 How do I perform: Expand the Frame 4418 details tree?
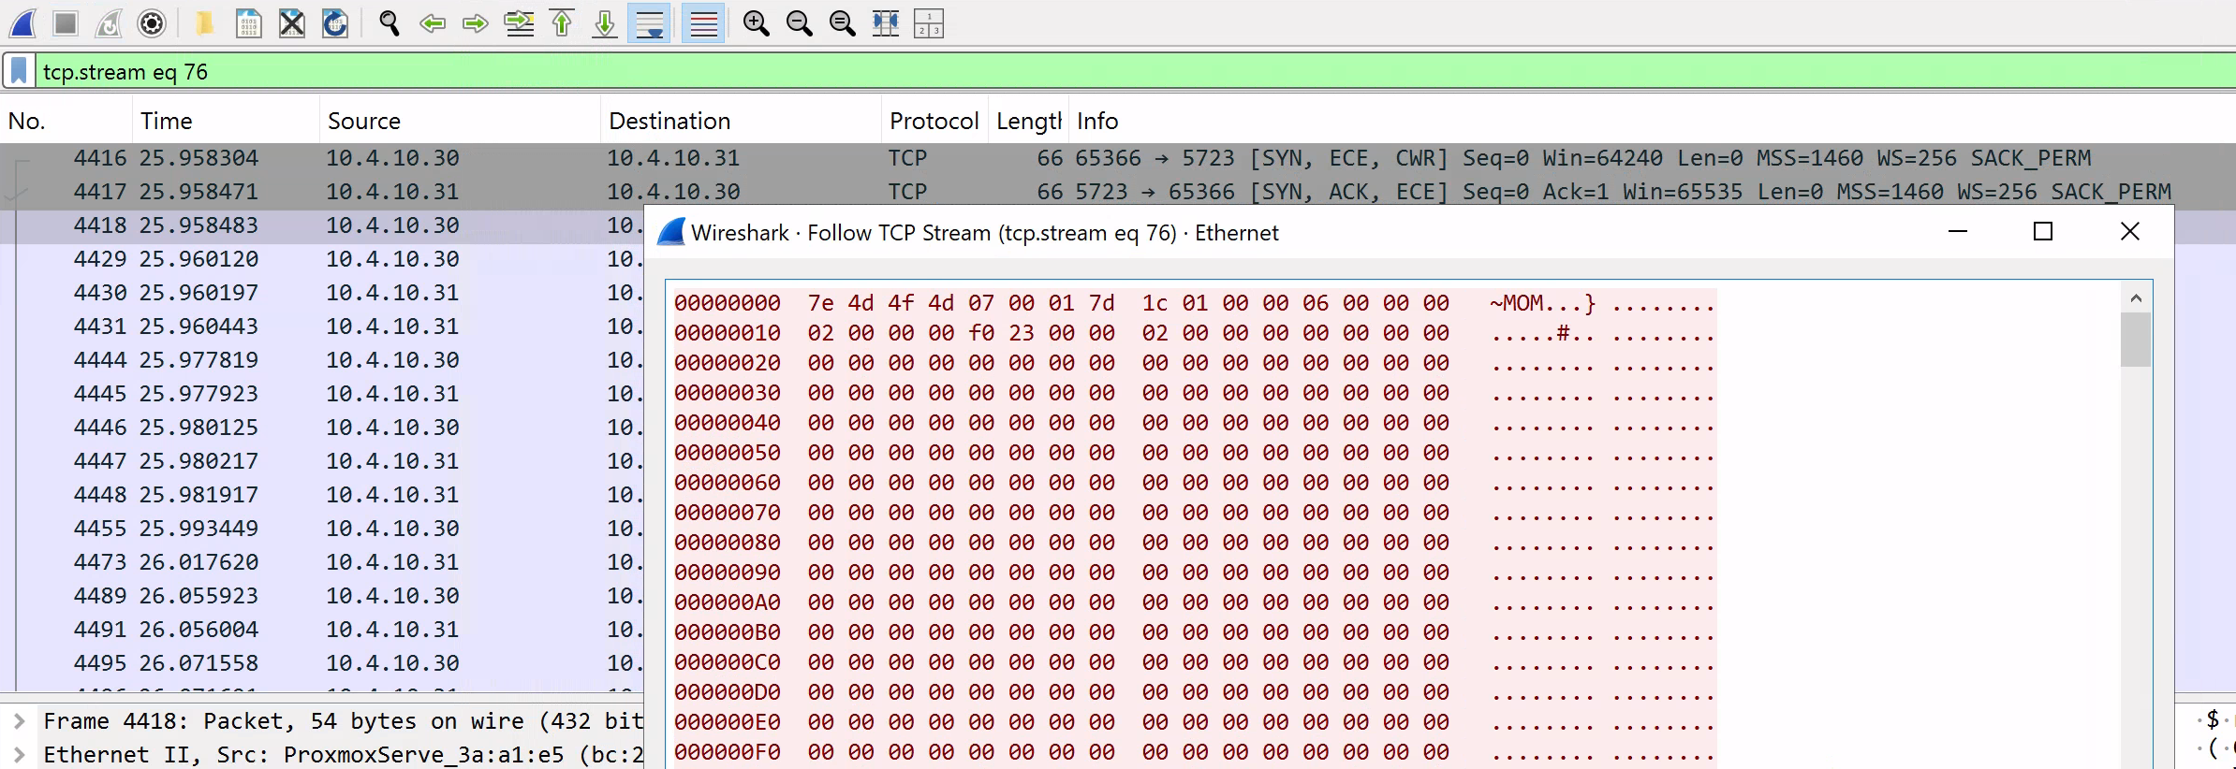pos(19,721)
